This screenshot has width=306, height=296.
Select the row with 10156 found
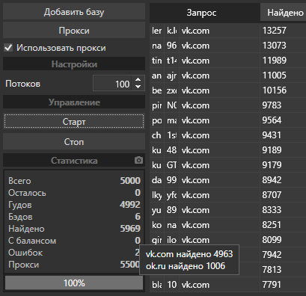pos(227,90)
